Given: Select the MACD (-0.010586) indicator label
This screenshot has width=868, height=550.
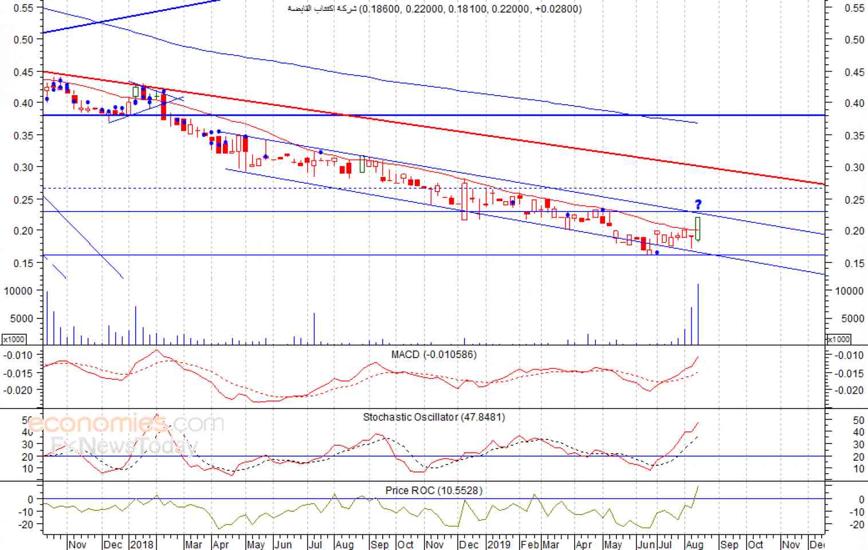Looking at the screenshot, I should point(434,355).
